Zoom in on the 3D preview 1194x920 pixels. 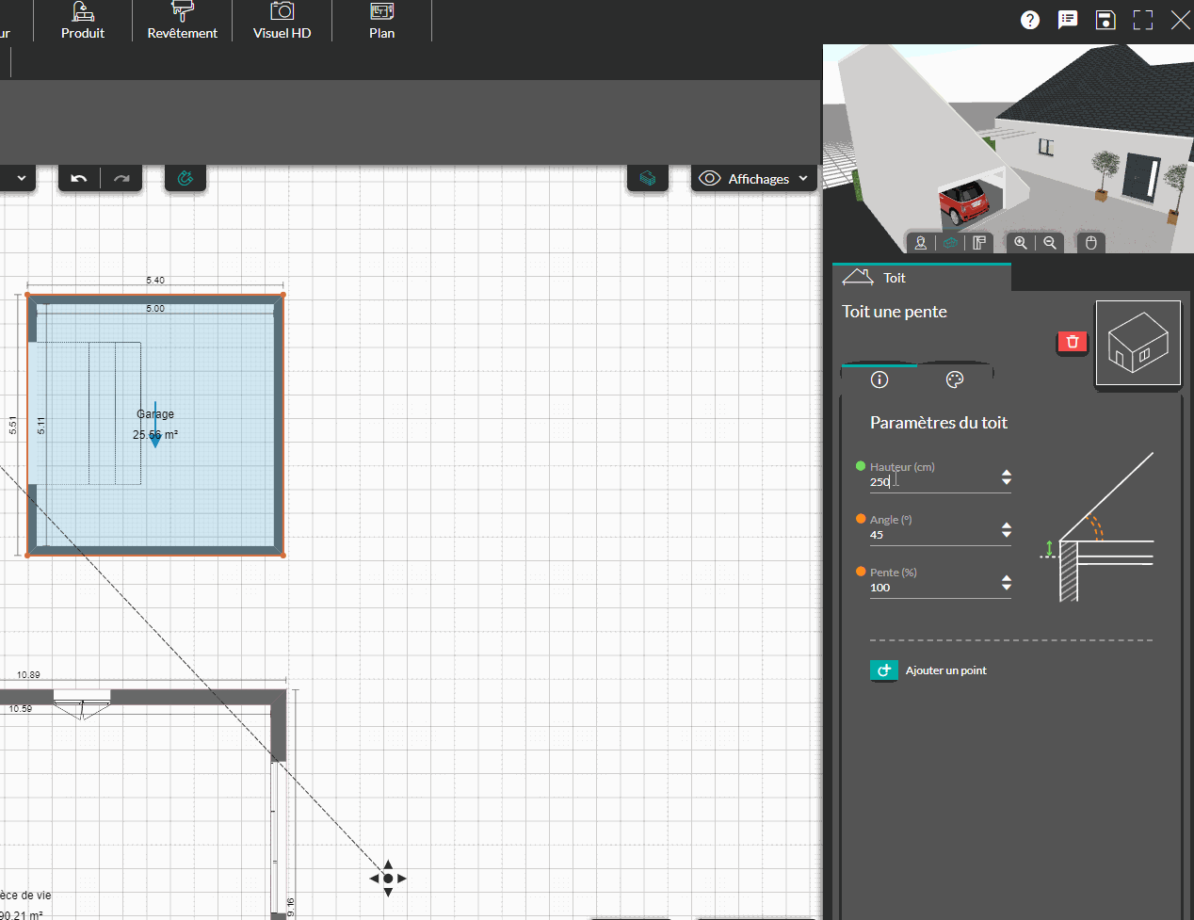[1021, 243]
